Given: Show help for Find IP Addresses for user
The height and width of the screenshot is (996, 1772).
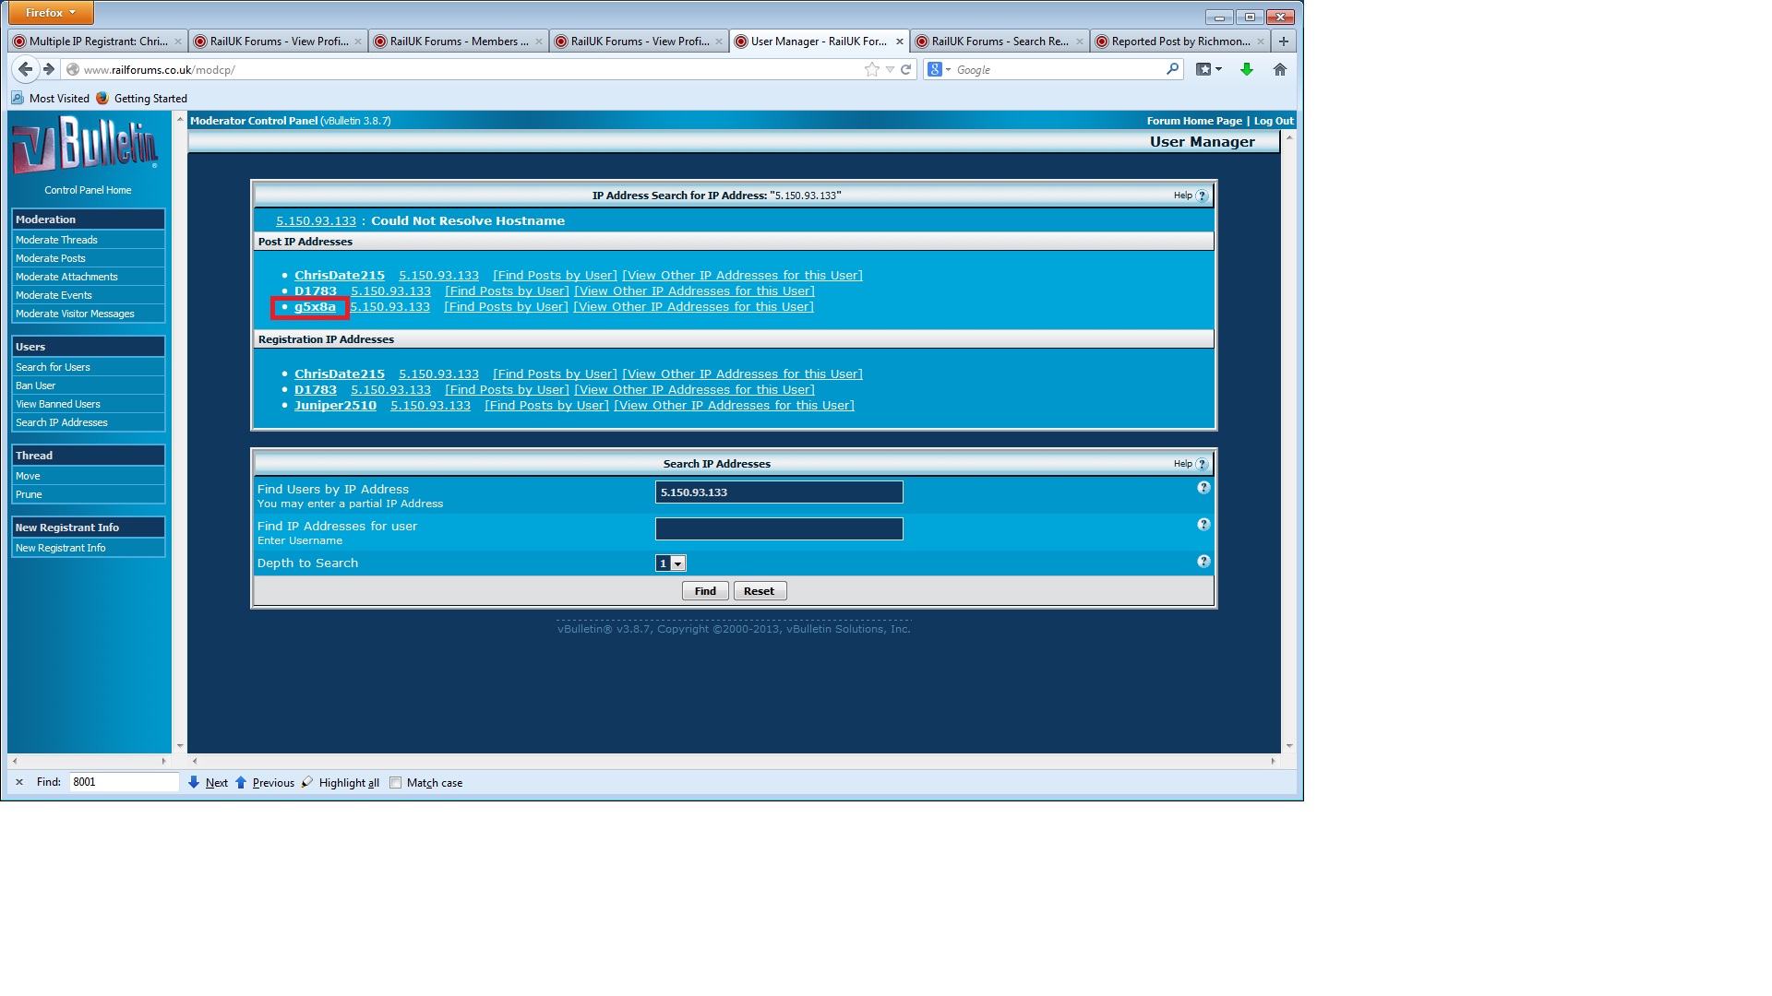Looking at the screenshot, I should point(1203,525).
